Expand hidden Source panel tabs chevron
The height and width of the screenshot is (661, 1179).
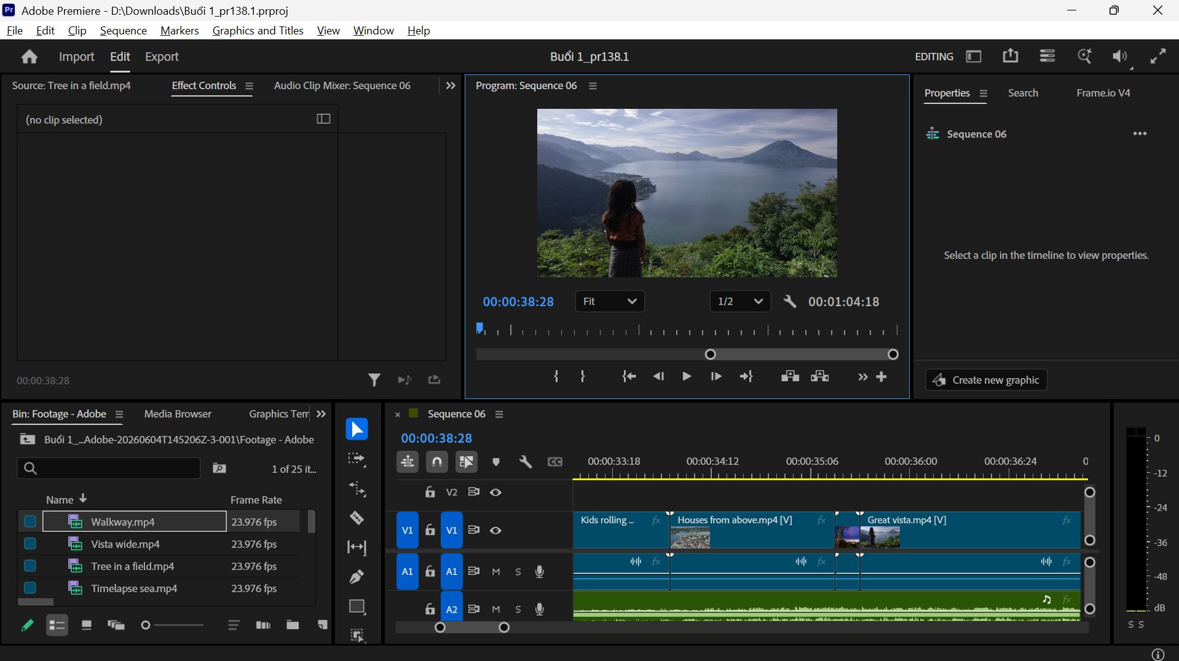pos(451,85)
